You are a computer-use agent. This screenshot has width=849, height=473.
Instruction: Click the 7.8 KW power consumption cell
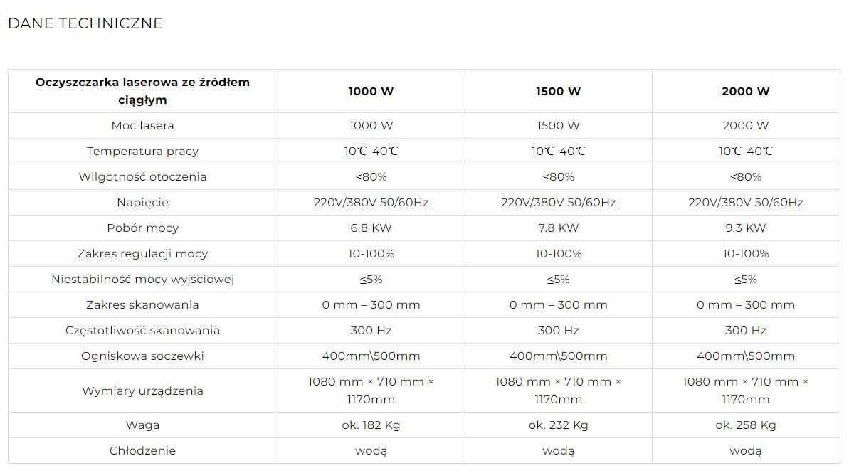click(x=558, y=228)
